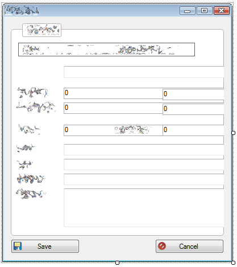Close the form with the red X

222,11
